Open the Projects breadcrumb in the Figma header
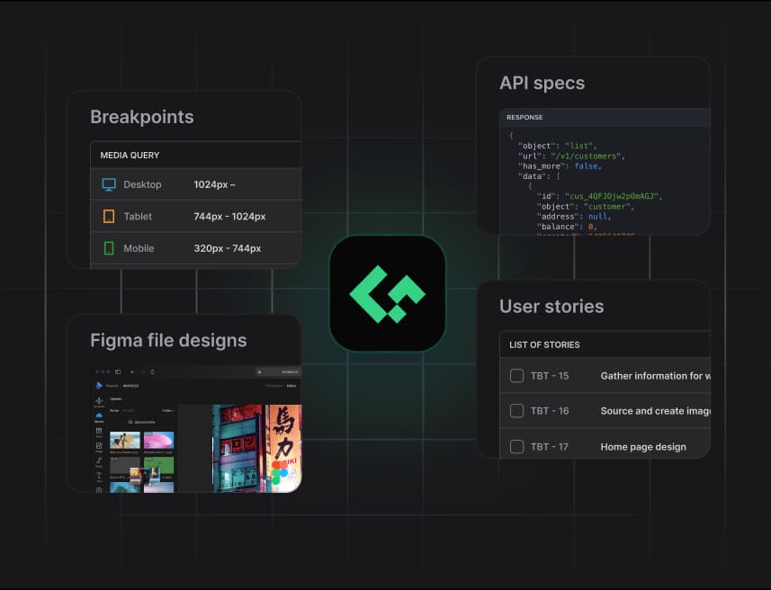Viewport: 771px width, 590px height. pyautogui.click(x=112, y=386)
